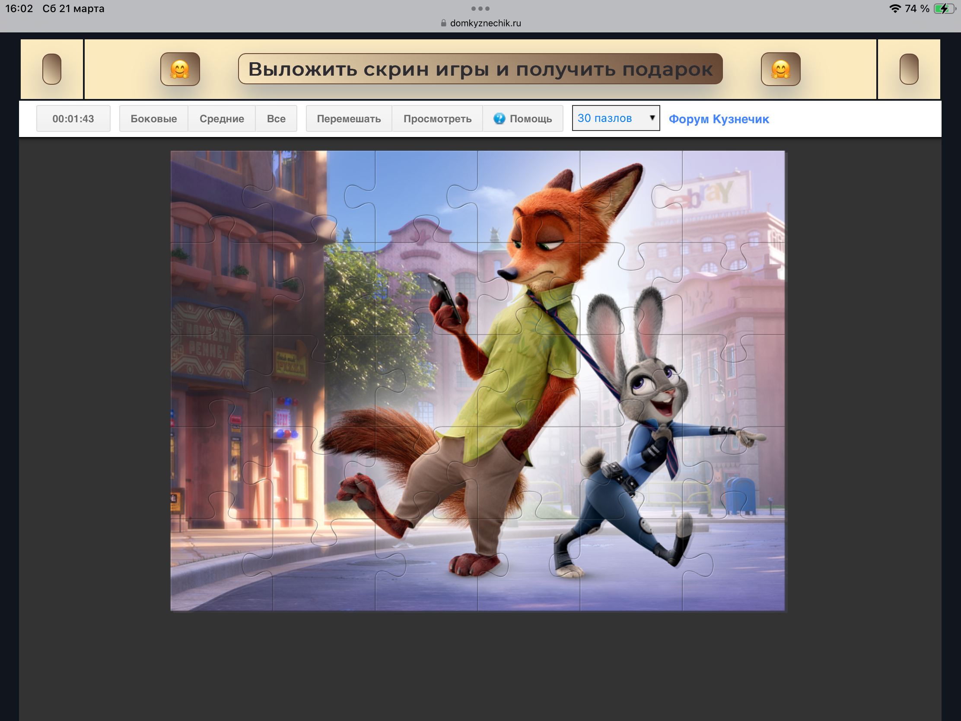Click the right hugging emoji button
This screenshot has height=721, width=961.
click(x=780, y=69)
